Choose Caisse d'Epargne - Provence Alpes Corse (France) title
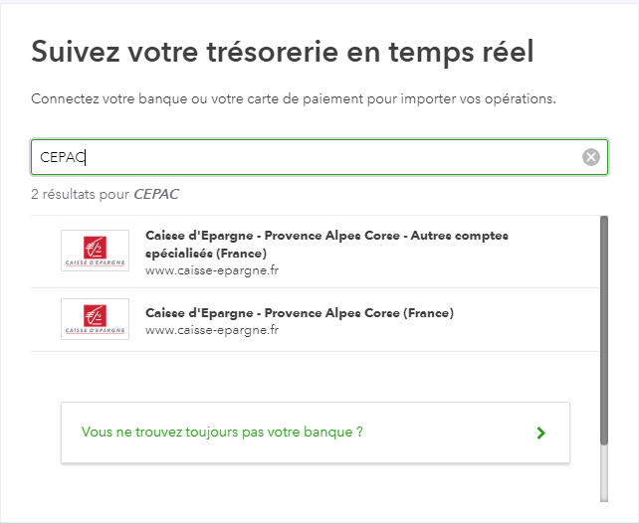This screenshot has width=639, height=524. click(299, 312)
